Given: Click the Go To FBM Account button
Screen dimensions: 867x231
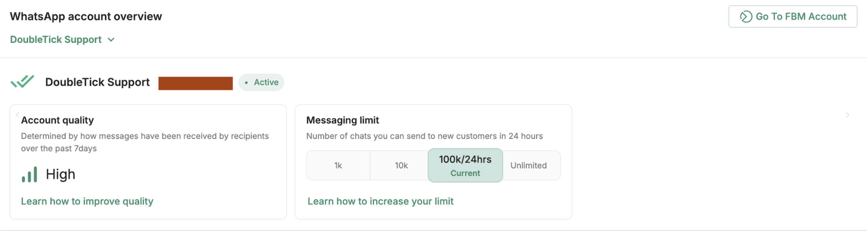Looking at the screenshot, I should click(792, 17).
